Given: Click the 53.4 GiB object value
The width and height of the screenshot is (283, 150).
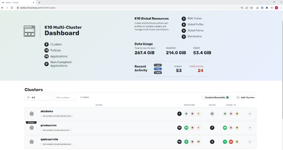Looking at the screenshot, I should 202,53.
